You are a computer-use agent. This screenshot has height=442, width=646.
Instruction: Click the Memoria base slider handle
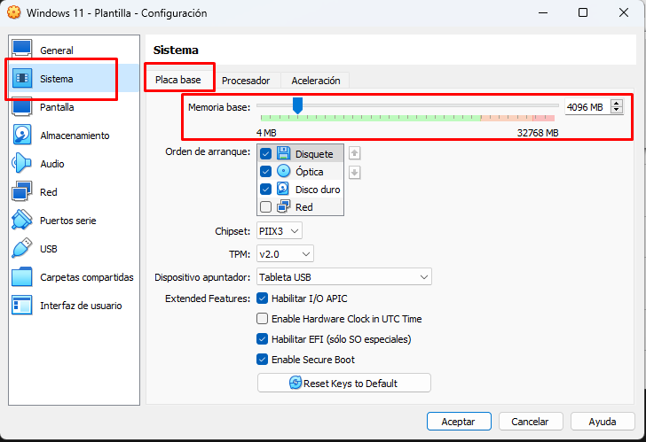tap(297, 106)
